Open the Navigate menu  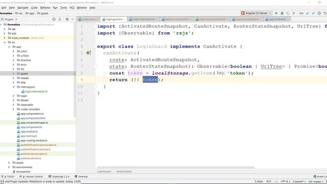[x=22, y=8]
